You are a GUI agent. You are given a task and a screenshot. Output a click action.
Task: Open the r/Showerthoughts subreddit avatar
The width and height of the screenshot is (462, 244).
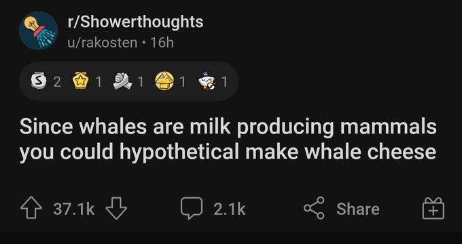(x=38, y=30)
